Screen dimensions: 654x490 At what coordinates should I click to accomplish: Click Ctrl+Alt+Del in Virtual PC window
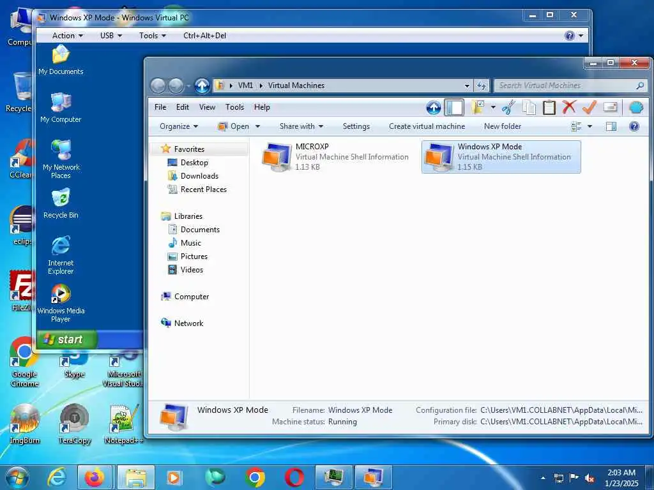point(205,36)
